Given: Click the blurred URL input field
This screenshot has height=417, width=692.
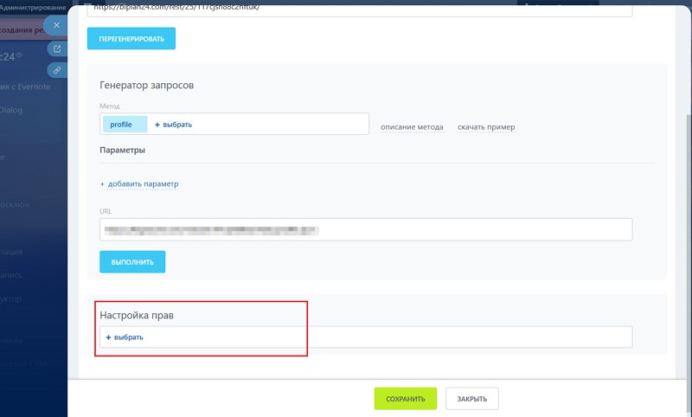Looking at the screenshot, I should 366,229.
